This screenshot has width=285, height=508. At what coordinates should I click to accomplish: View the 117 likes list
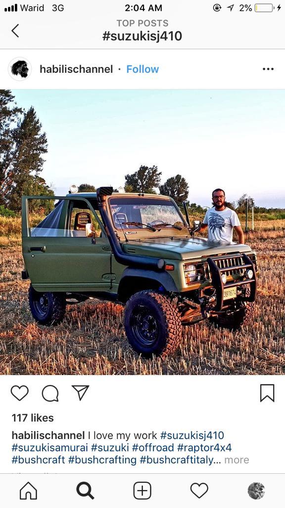pos(33,418)
